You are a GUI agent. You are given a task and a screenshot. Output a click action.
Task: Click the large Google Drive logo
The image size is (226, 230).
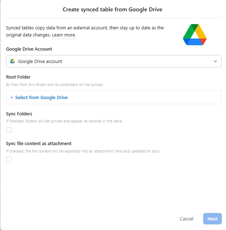[195, 35]
